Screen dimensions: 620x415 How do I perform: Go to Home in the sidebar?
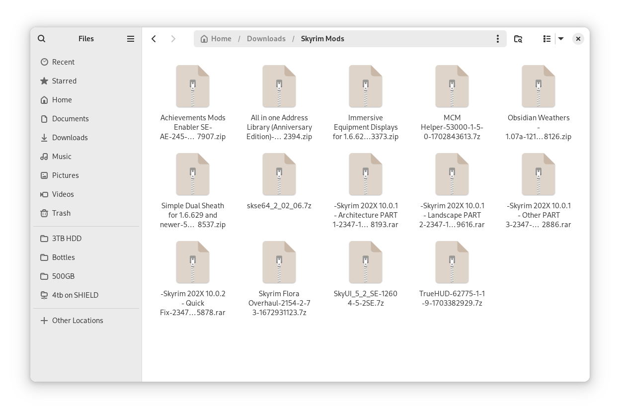click(x=86, y=100)
